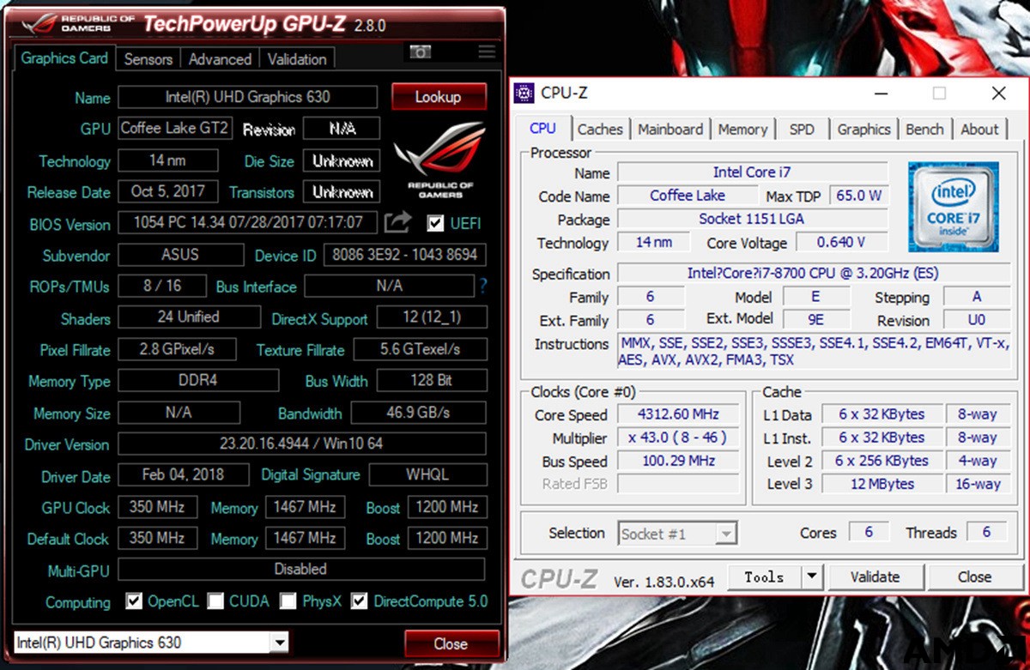Open the Bench tab in CPU-Z
Screen dimensions: 1030x670
tap(924, 129)
